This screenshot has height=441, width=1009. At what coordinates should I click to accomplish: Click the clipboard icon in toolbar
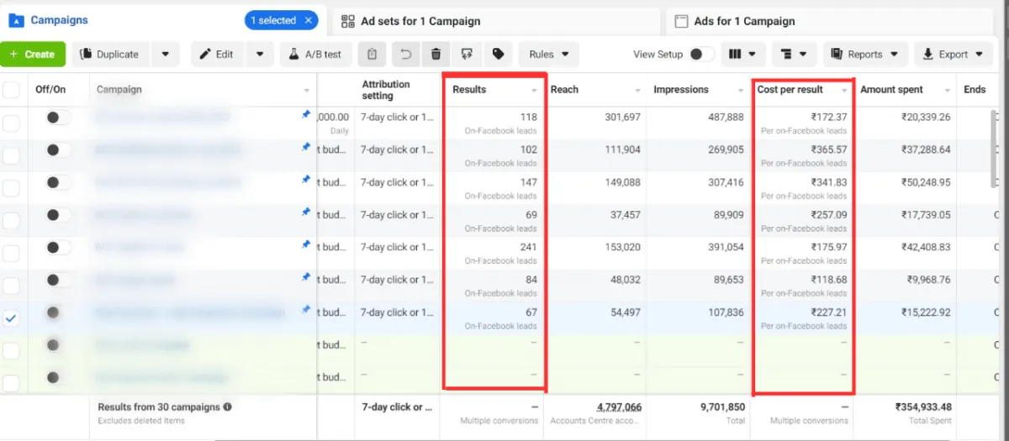point(372,55)
